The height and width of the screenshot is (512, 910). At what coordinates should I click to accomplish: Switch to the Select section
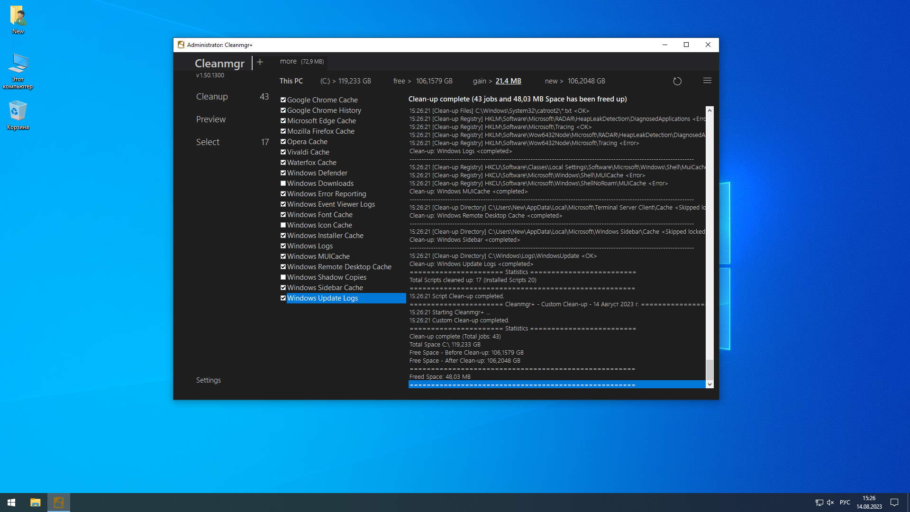[208, 142]
